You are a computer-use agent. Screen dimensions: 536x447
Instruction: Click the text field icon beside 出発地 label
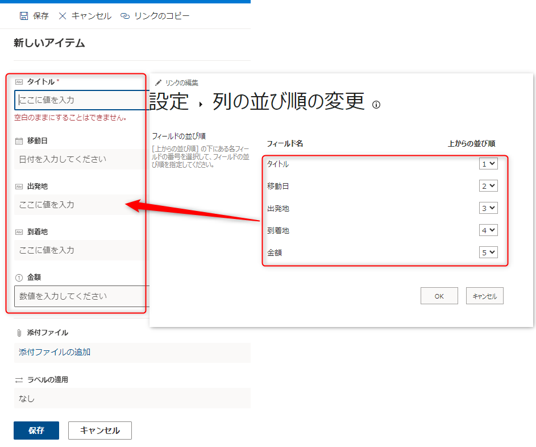click(x=19, y=187)
